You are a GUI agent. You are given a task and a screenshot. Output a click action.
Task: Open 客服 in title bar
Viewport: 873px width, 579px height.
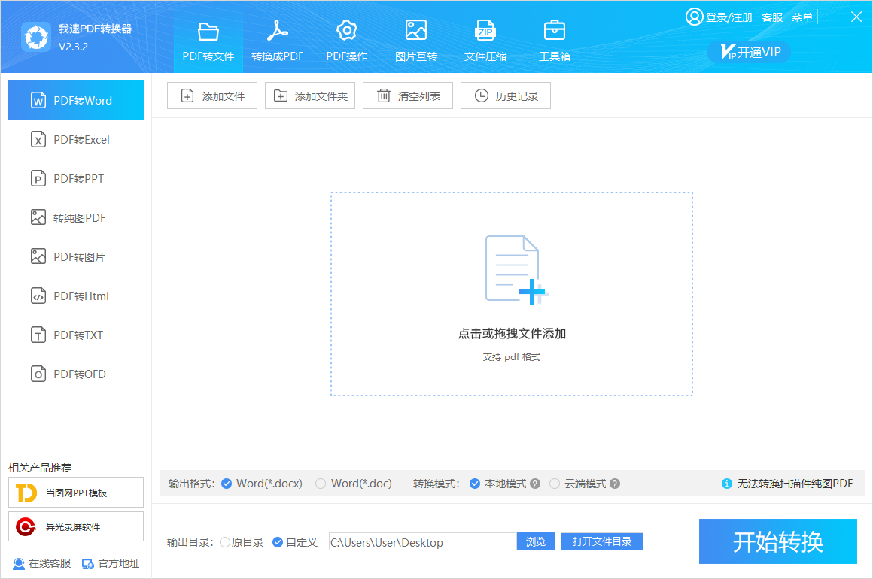[772, 17]
